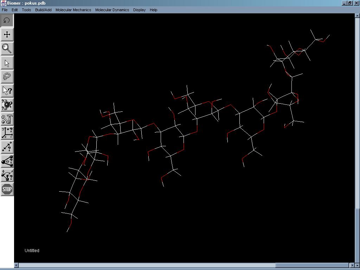Click the pointer with question mark query tool
The width and height of the screenshot is (360, 270).
coord(7,91)
